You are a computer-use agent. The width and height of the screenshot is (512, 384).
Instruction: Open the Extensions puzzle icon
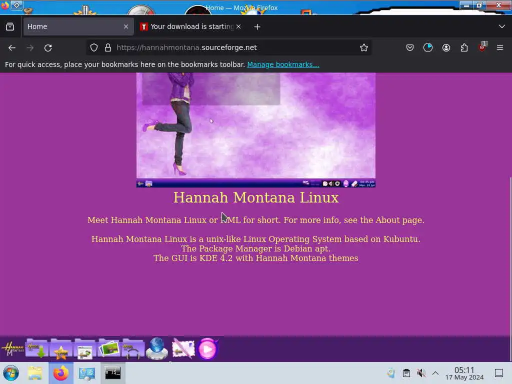tap(464, 47)
